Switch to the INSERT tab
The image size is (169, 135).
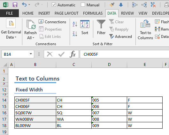(x=44, y=13)
